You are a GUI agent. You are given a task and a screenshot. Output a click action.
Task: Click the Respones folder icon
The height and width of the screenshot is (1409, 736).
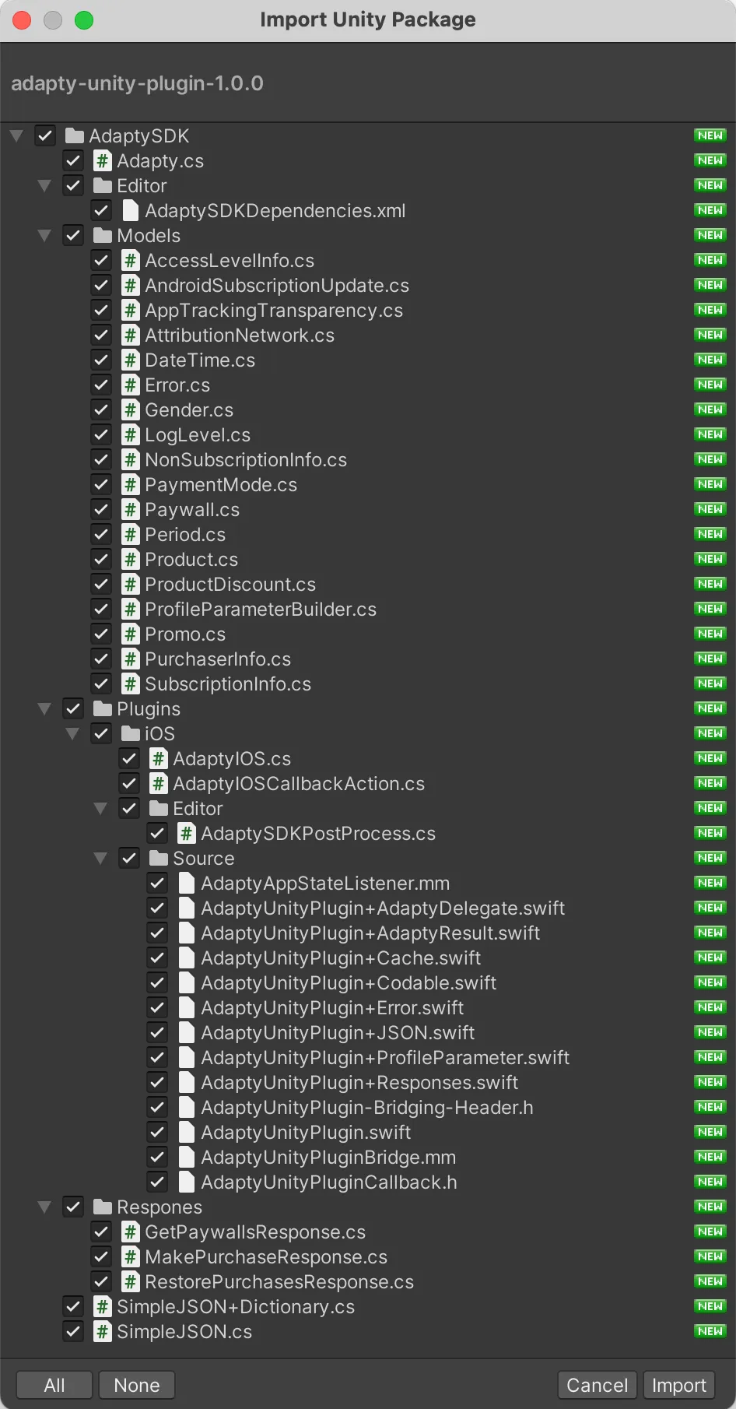click(x=103, y=1207)
